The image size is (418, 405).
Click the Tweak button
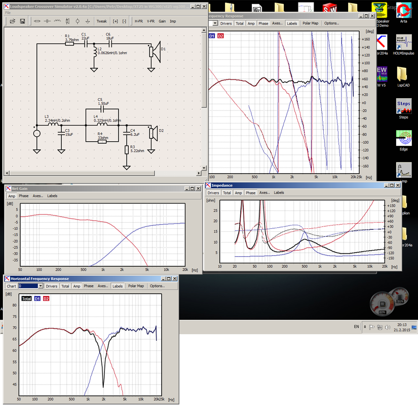[x=101, y=21]
